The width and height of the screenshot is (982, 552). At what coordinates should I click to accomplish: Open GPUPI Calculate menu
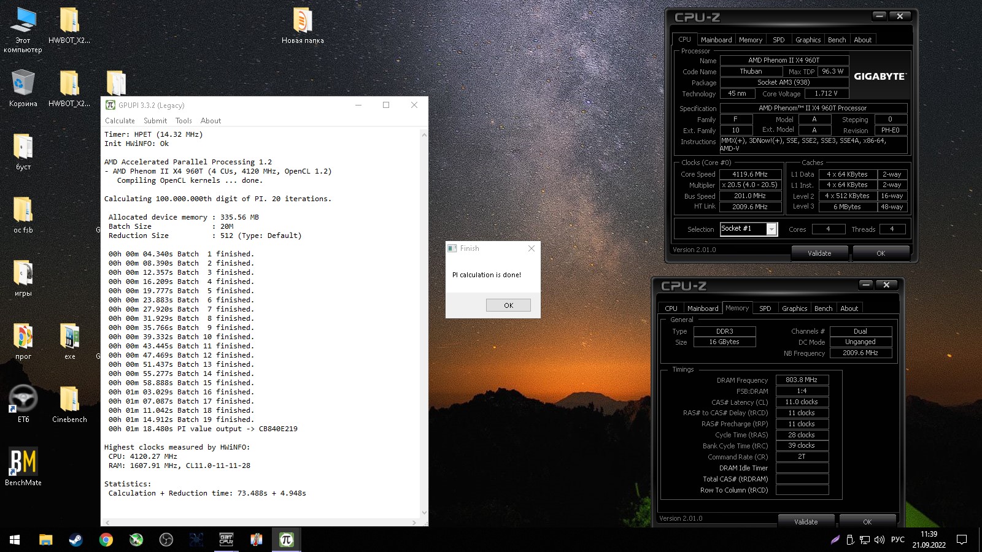(x=120, y=121)
